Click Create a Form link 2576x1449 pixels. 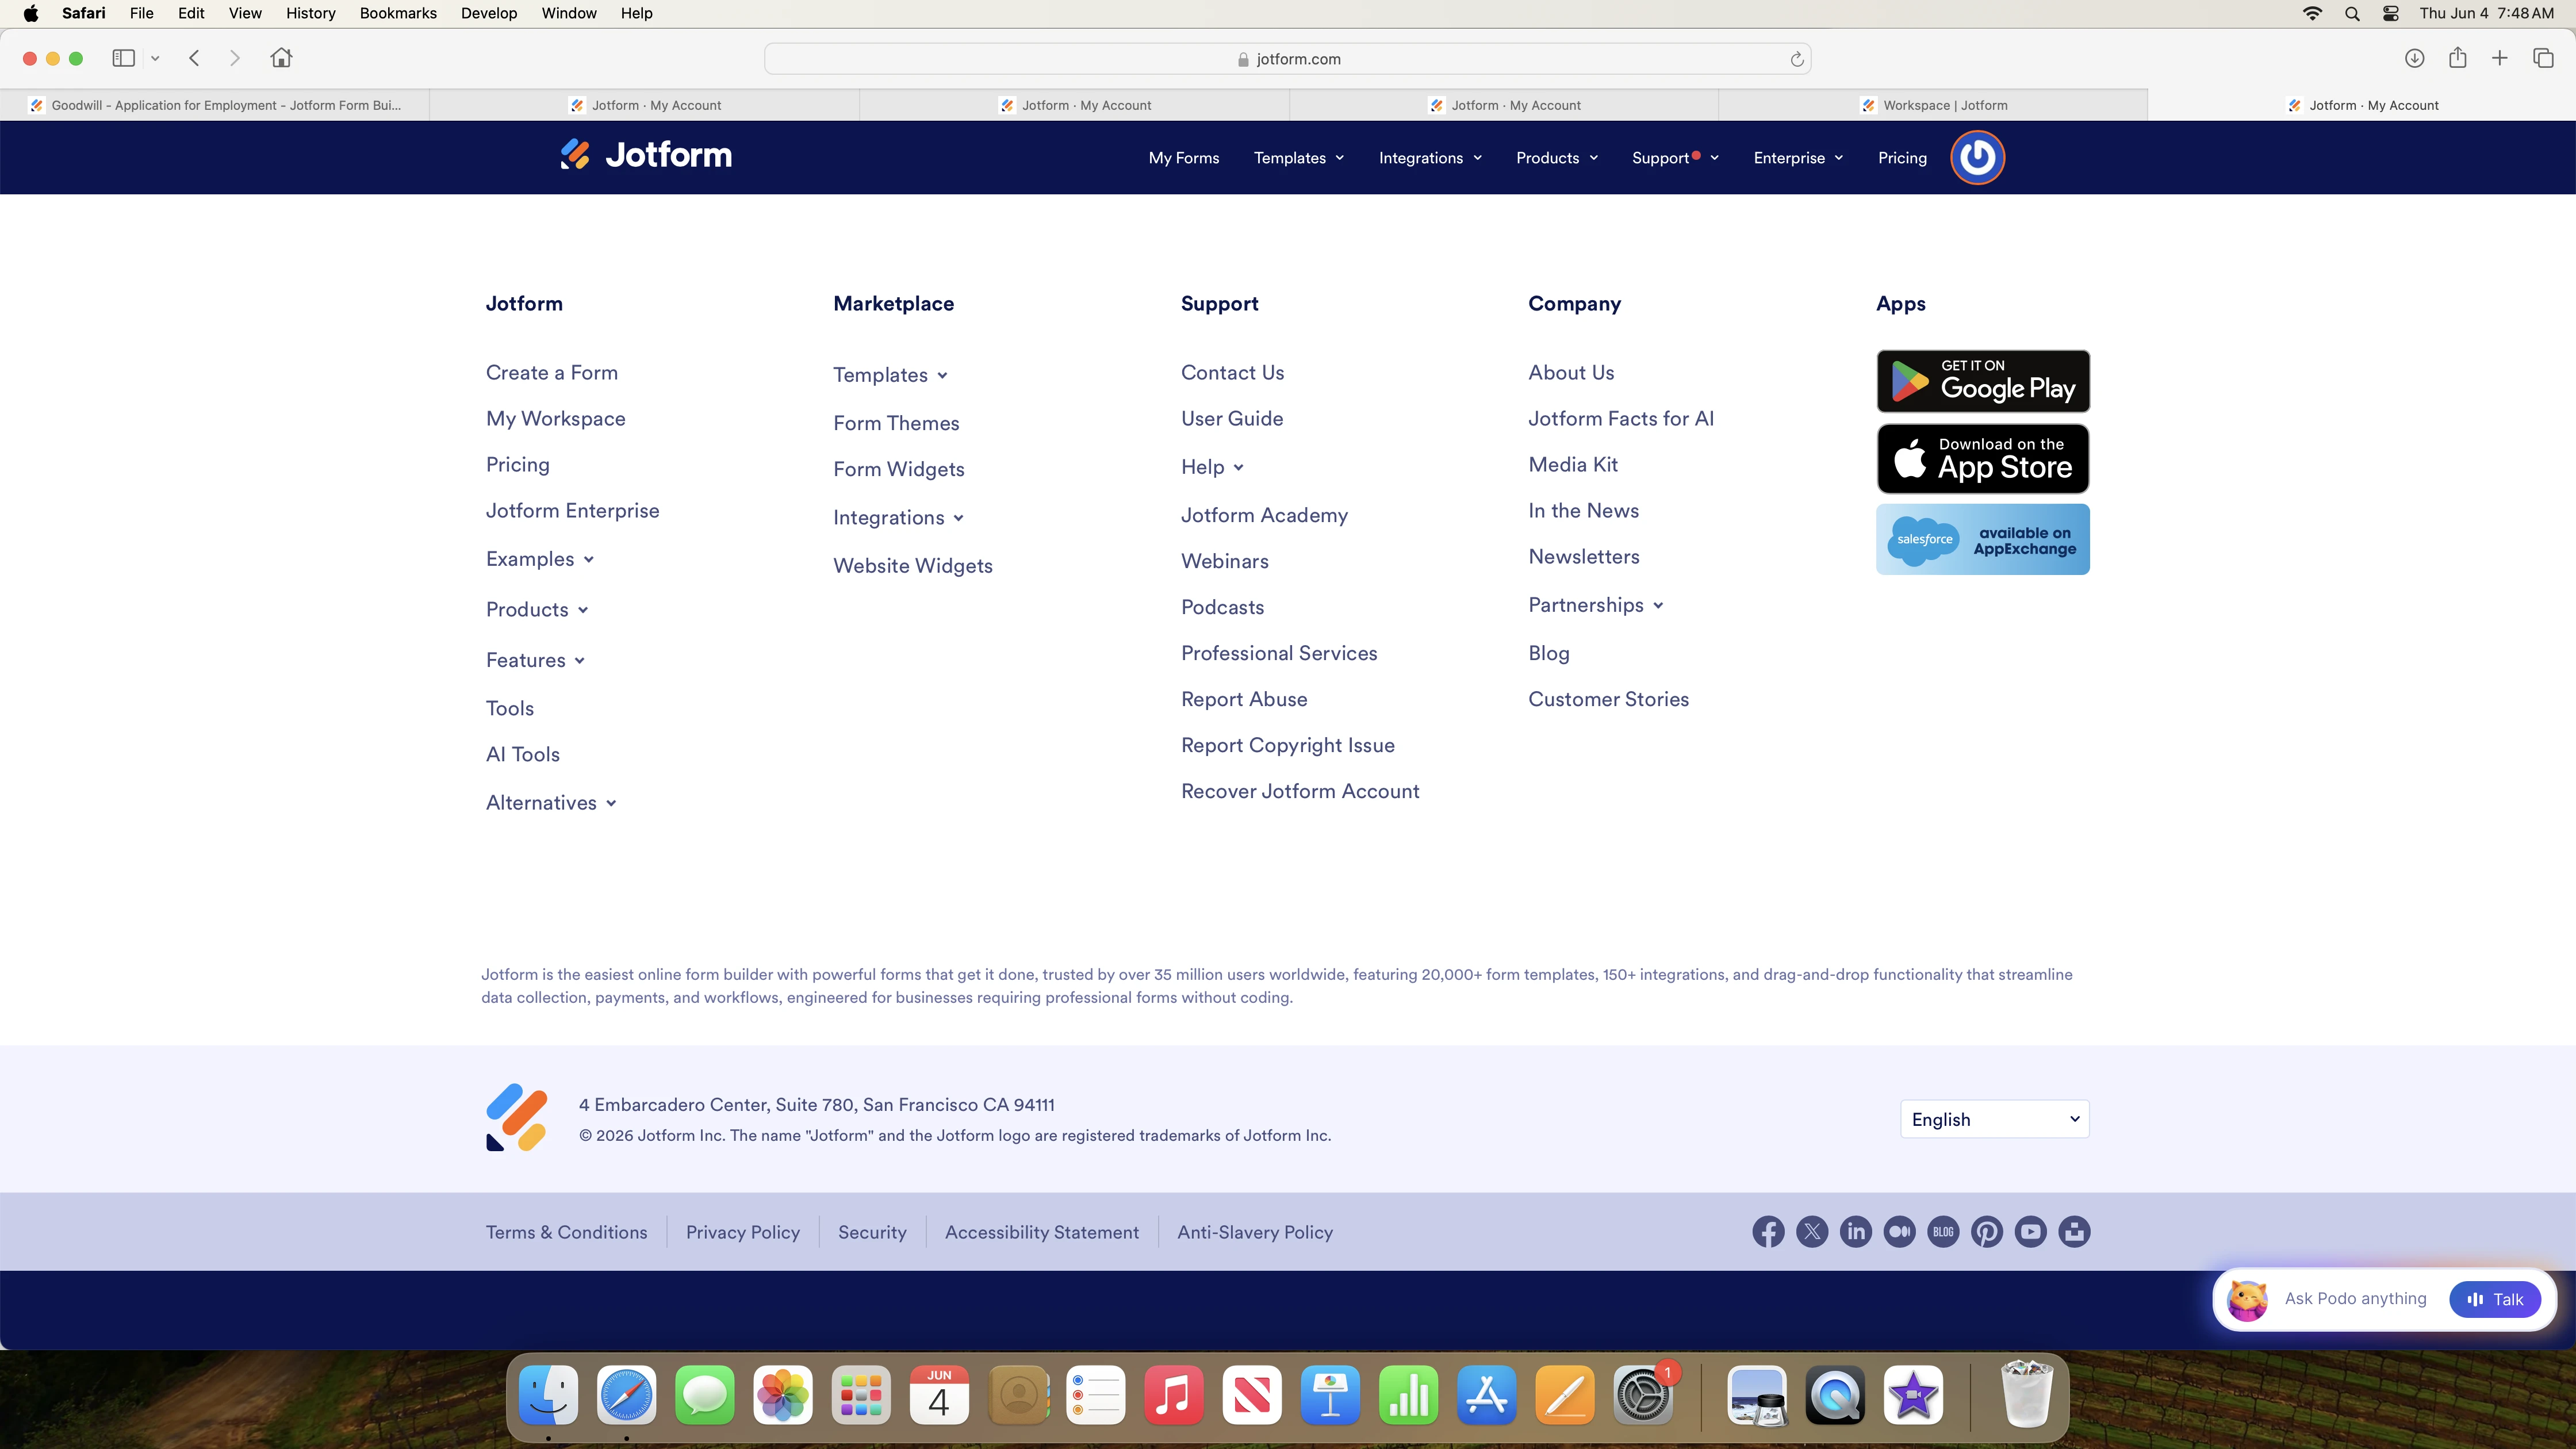tap(552, 373)
